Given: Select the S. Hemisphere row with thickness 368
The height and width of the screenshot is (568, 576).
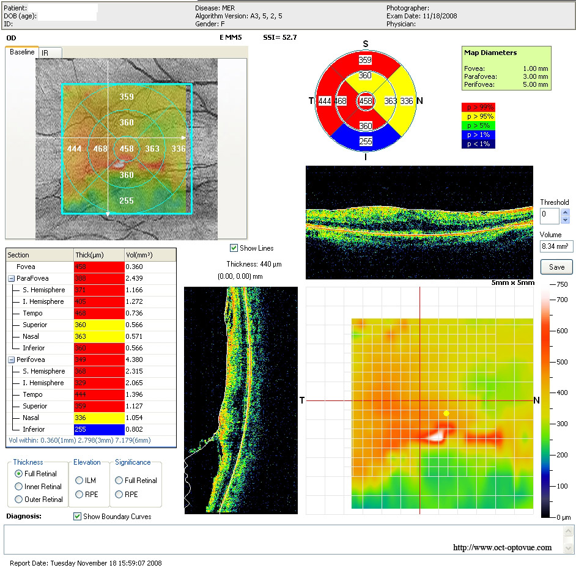Looking at the screenshot, I should [91, 372].
